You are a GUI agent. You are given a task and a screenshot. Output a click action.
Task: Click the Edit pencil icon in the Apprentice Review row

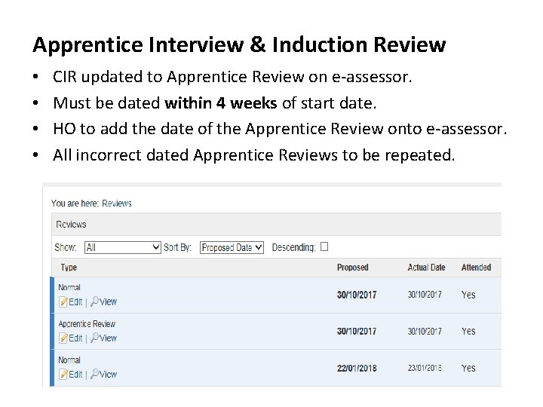coord(63,338)
